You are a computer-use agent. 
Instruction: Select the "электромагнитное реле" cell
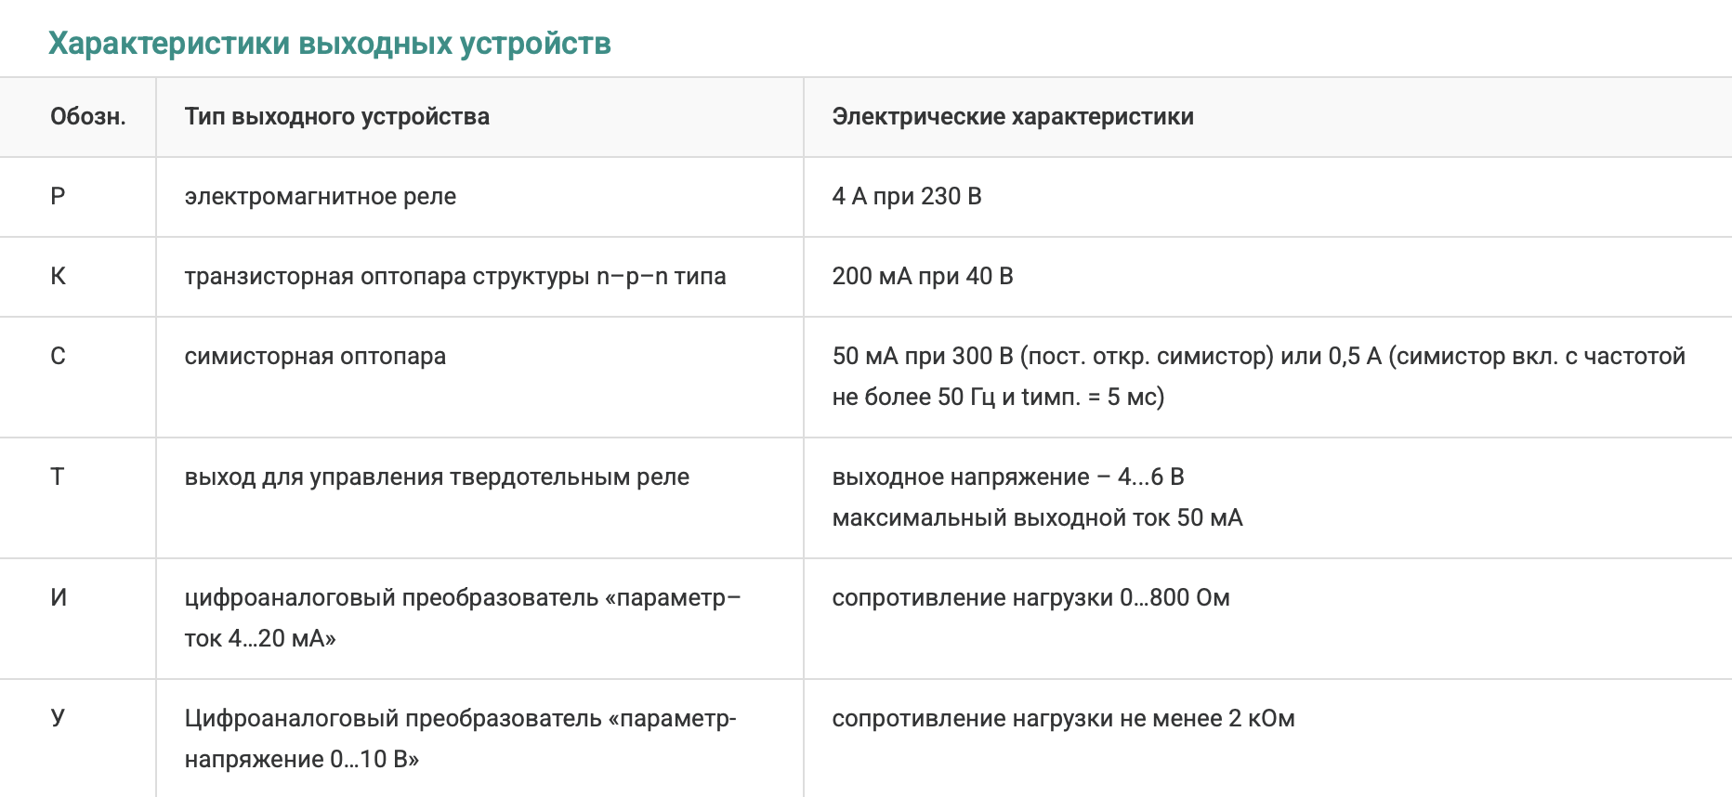tap(320, 197)
